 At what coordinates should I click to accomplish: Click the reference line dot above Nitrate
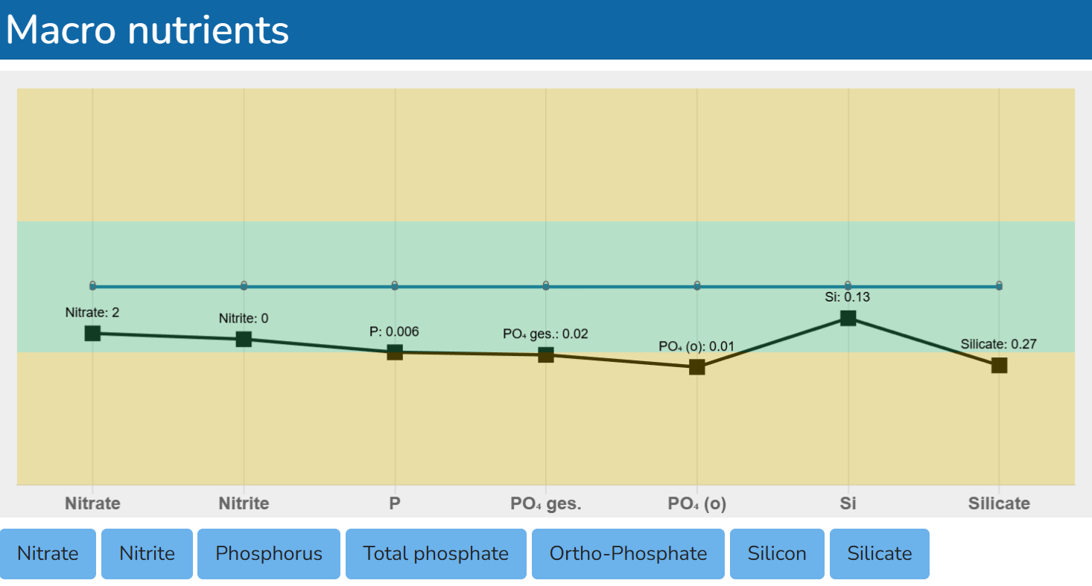(92, 285)
